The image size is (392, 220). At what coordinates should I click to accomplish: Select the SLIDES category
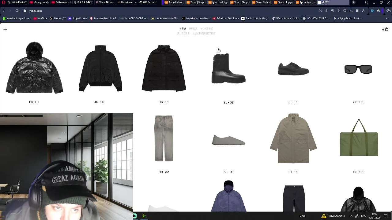[183, 34]
